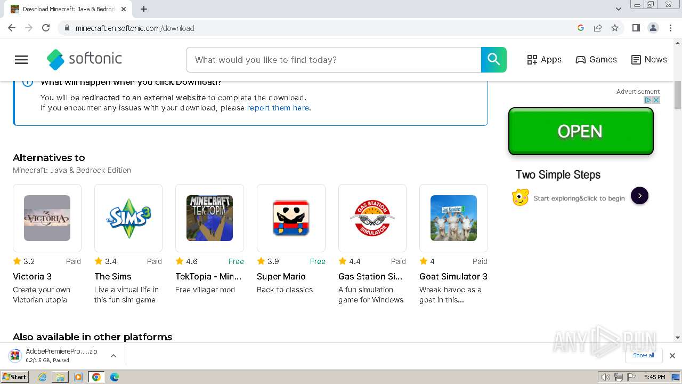Open a new tab with plus button

[x=144, y=9]
